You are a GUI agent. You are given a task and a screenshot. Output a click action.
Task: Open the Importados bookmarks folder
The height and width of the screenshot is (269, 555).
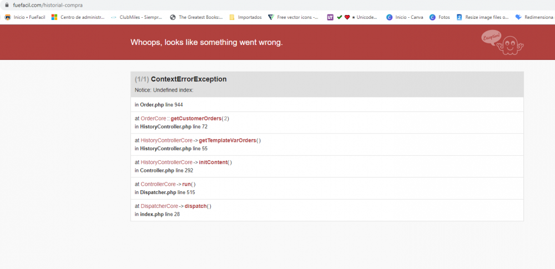click(x=246, y=17)
